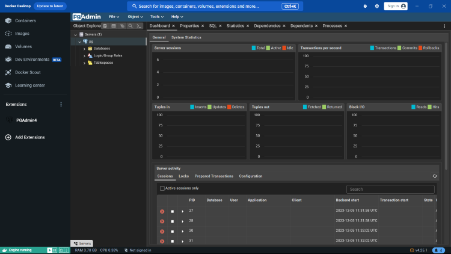Screen dimensions: 451x254
Task: Expand session details for PID 30
Action: click(182, 231)
